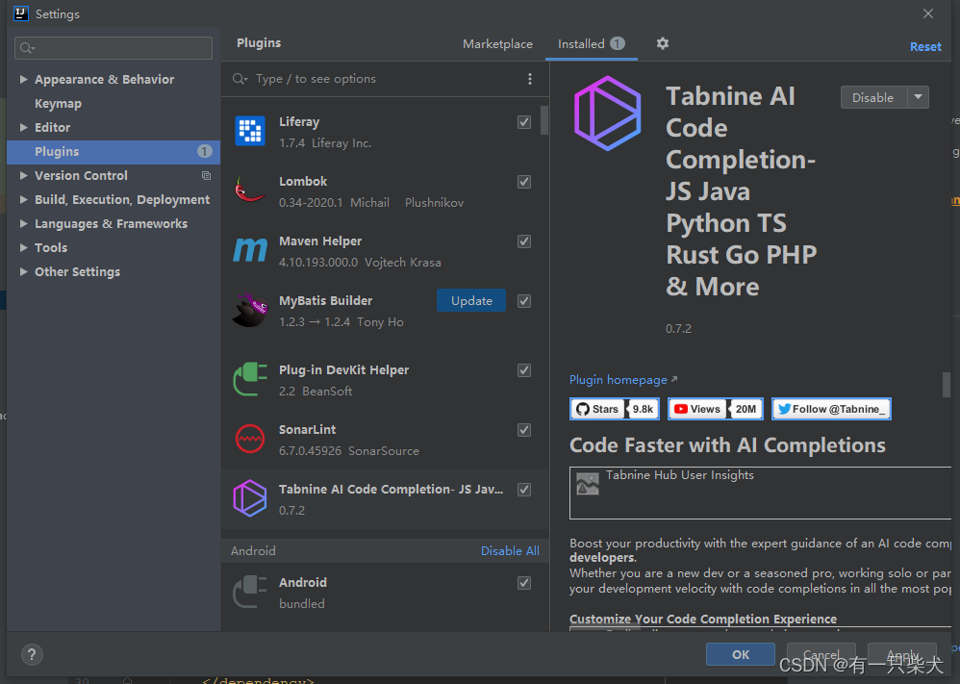
Task: Uncheck the SonarLint plugin checkbox
Action: 524,430
